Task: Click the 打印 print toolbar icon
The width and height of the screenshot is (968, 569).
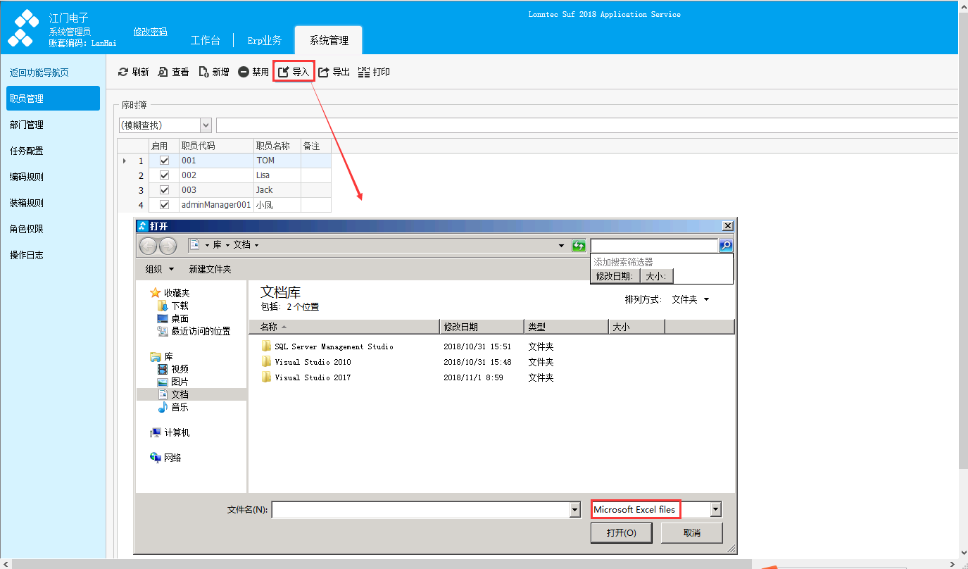Action: 364,72
